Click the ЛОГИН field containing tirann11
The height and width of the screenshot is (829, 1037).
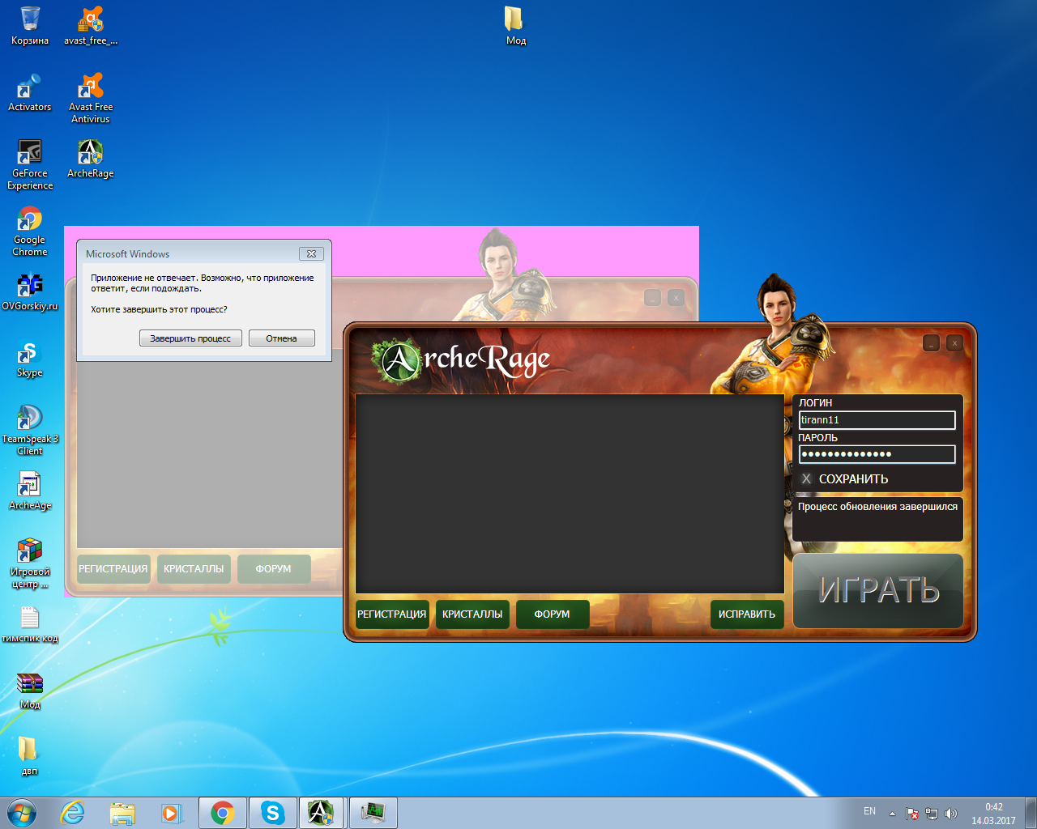click(877, 420)
